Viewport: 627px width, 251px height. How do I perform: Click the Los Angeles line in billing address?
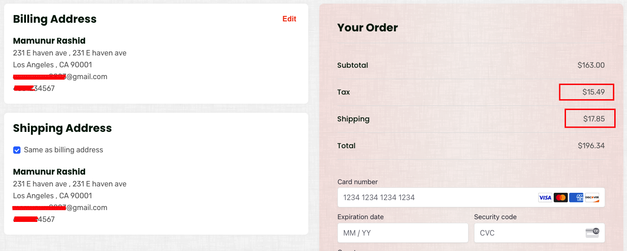tap(52, 65)
